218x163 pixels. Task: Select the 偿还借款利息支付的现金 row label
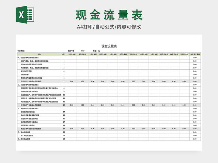(x=29, y=122)
